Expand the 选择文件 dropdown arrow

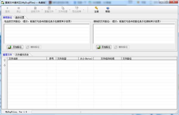42,10
